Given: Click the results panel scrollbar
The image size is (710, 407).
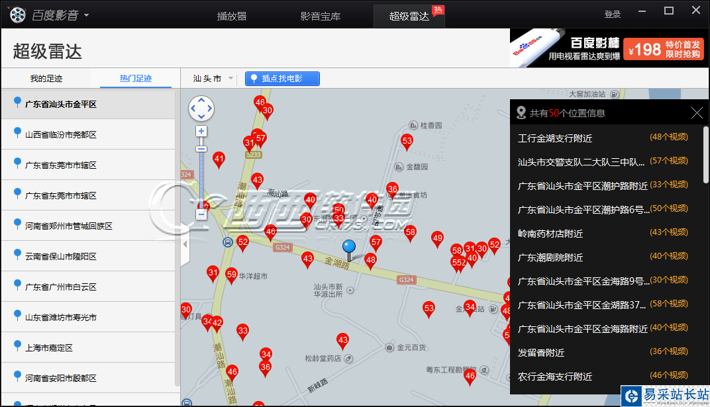Looking at the screenshot, I should click(x=705, y=155).
